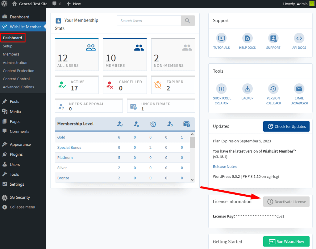Open the comments bubble in admin bar
Image resolution: width=316 pixels, height=249 pixels.
(54, 4)
